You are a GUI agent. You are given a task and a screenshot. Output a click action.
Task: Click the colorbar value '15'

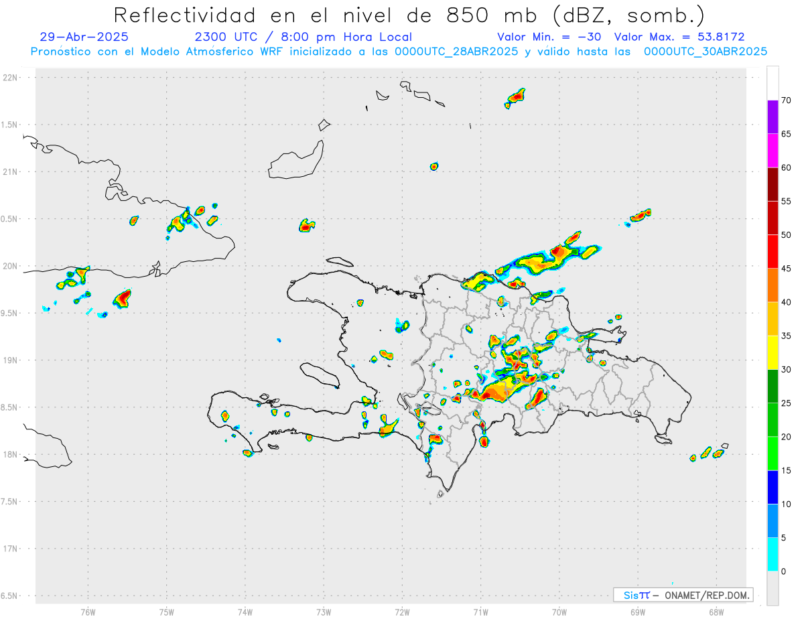[786, 470]
